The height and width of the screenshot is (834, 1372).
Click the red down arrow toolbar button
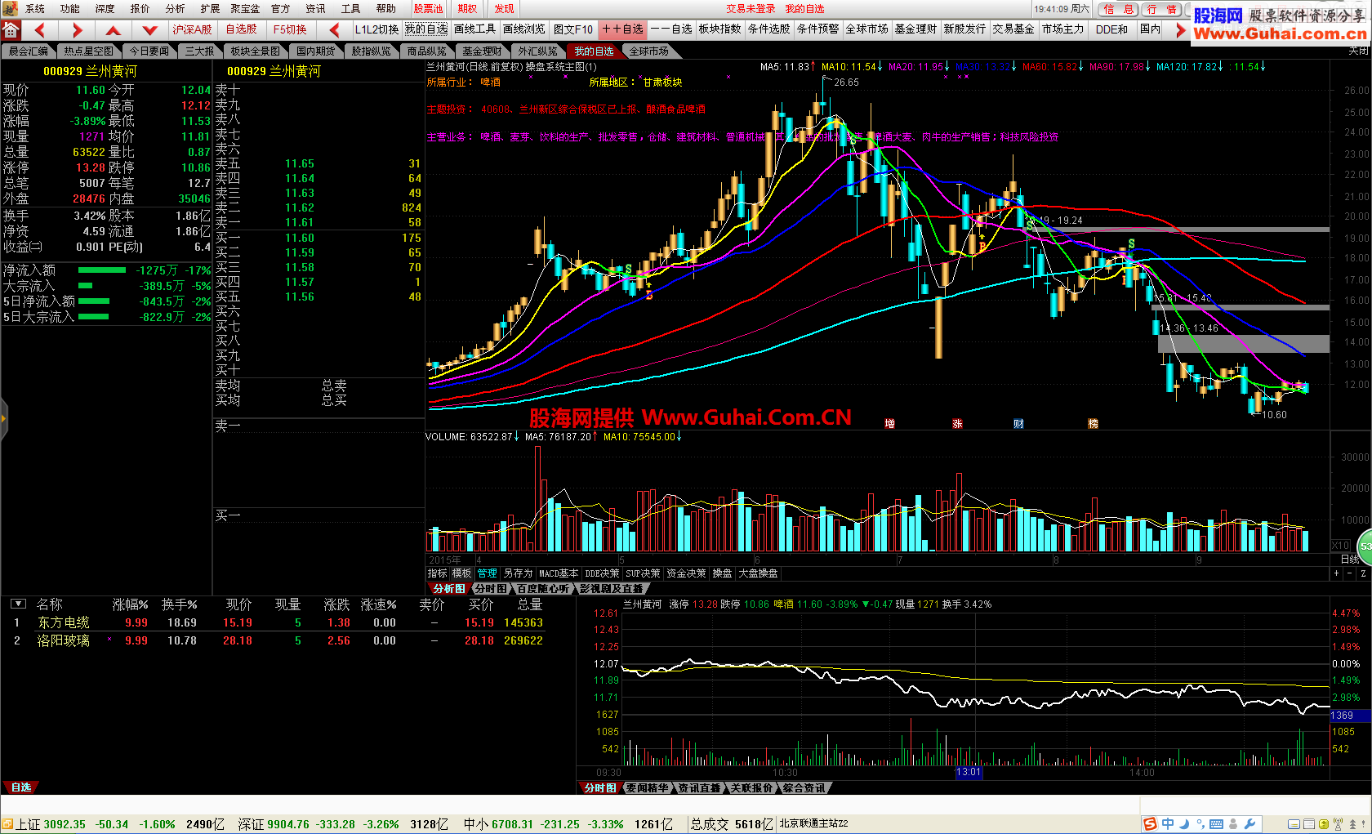pos(149,30)
